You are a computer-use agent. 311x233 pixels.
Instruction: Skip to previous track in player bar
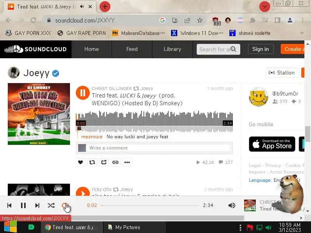(x=9, y=205)
